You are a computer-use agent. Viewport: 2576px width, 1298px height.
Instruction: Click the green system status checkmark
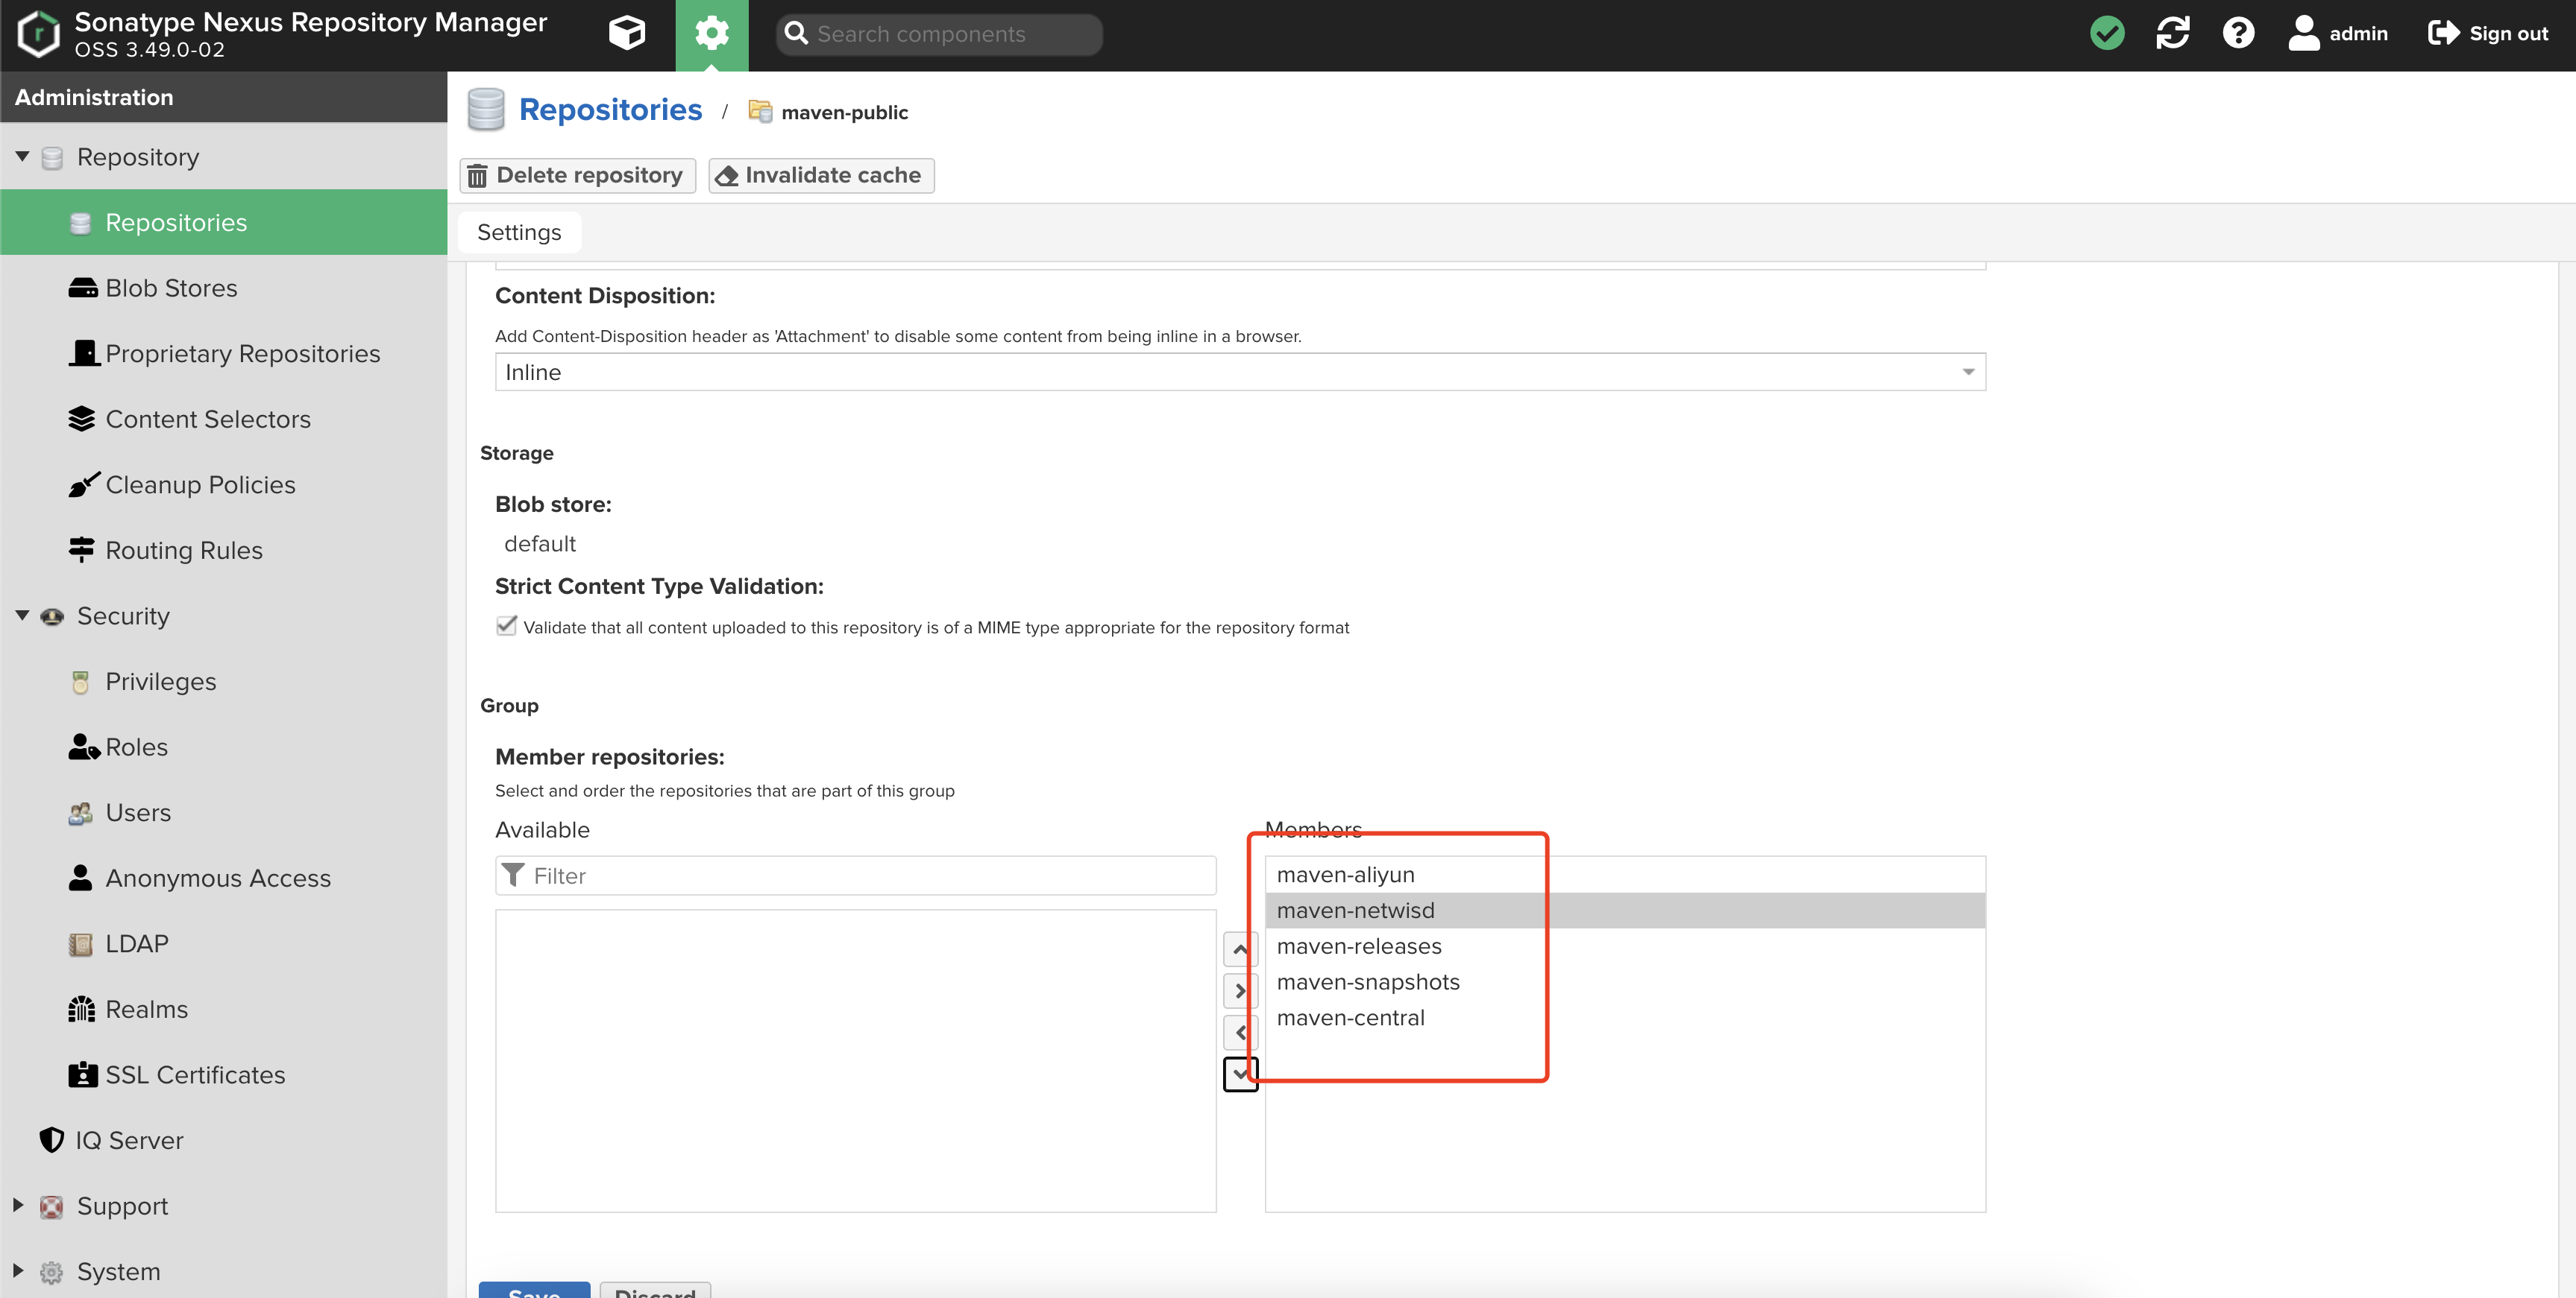coord(2107,34)
